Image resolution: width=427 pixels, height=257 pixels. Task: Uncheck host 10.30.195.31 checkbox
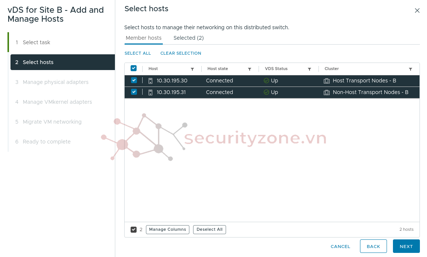tap(134, 92)
